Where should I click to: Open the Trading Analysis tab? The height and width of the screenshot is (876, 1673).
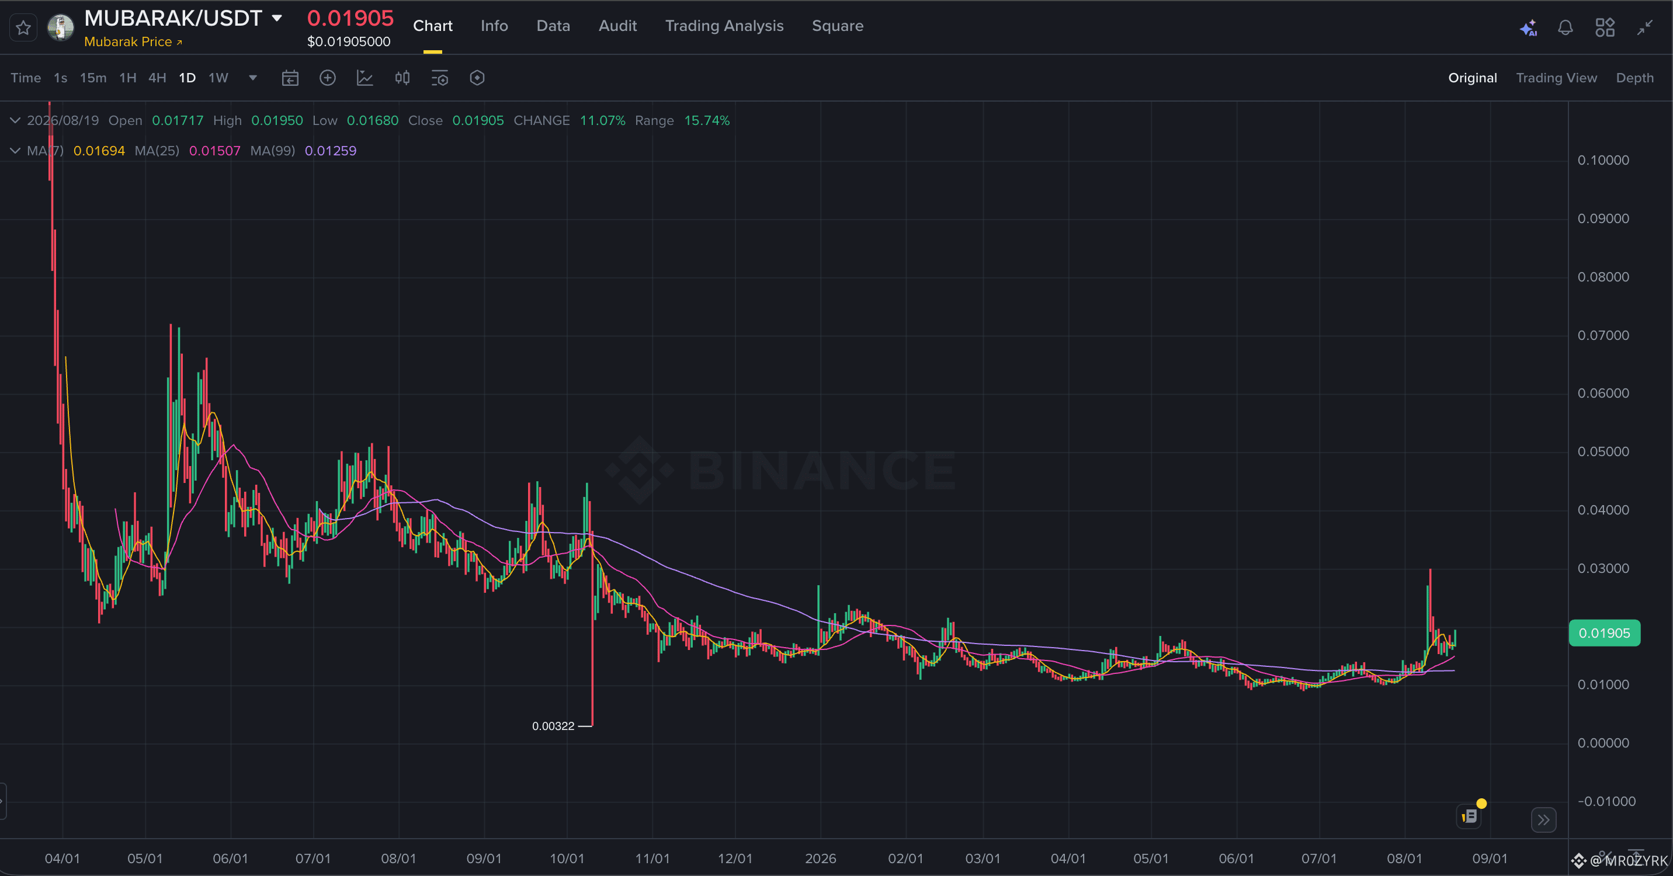(724, 26)
